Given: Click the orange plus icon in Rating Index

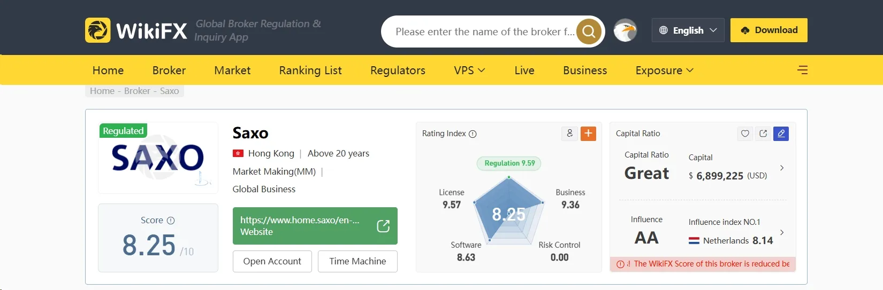Looking at the screenshot, I should [x=588, y=134].
